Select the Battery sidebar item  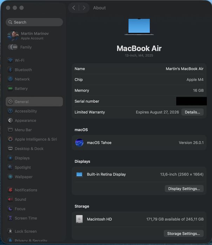coord(34,88)
